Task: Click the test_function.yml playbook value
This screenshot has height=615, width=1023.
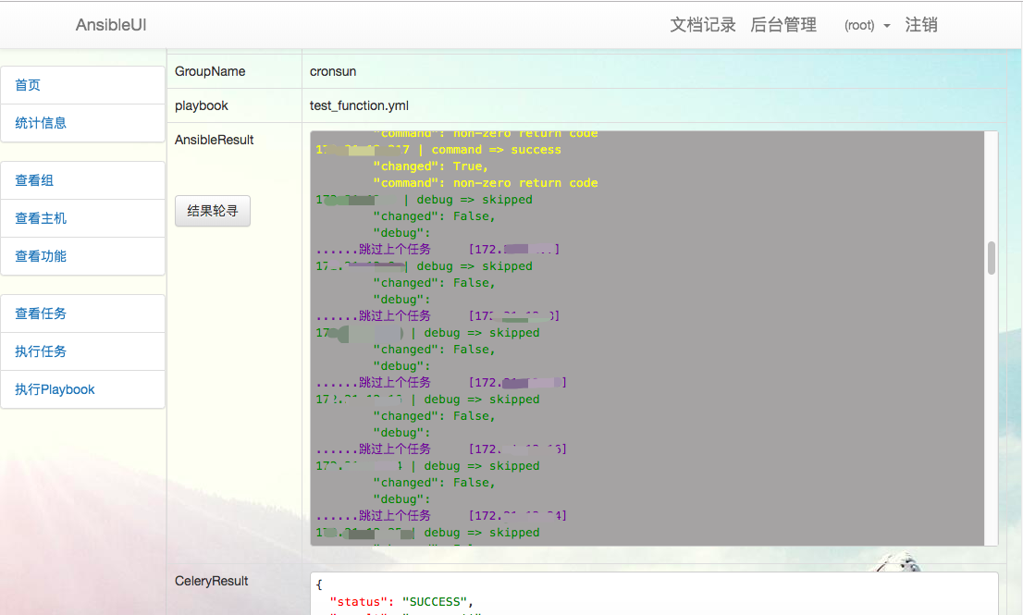Action: tap(359, 105)
